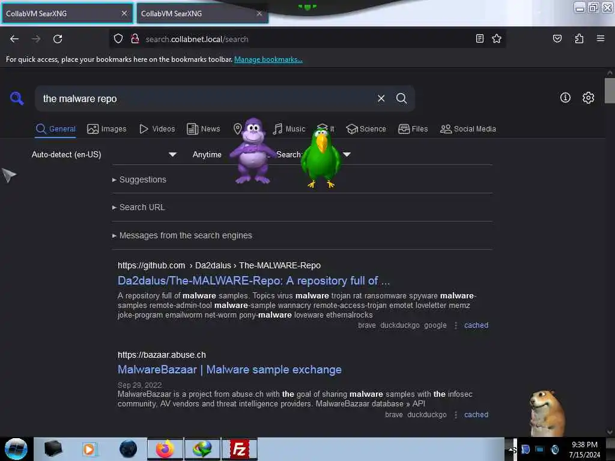Open the Windows Start orb
Image resolution: width=615 pixels, height=461 pixels.
16,449
